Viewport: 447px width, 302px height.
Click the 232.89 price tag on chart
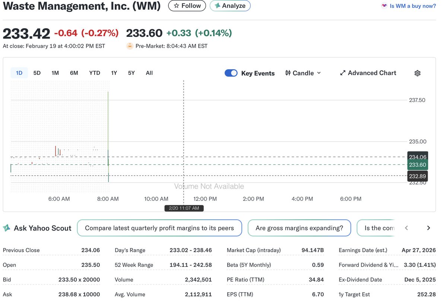pyautogui.click(x=418, y=176)
